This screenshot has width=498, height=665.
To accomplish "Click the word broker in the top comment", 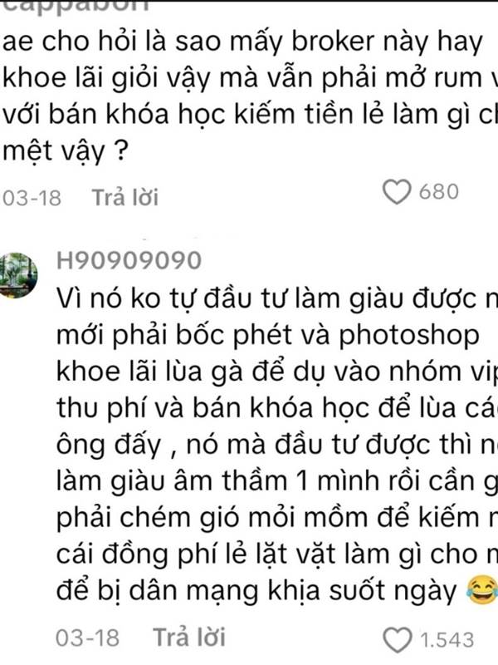I will coord(334,42).
